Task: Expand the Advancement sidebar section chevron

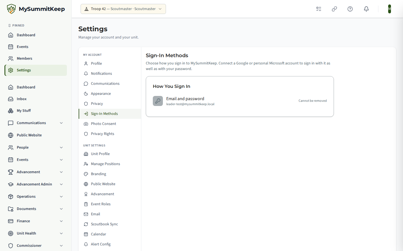Action: pos(61,172)
